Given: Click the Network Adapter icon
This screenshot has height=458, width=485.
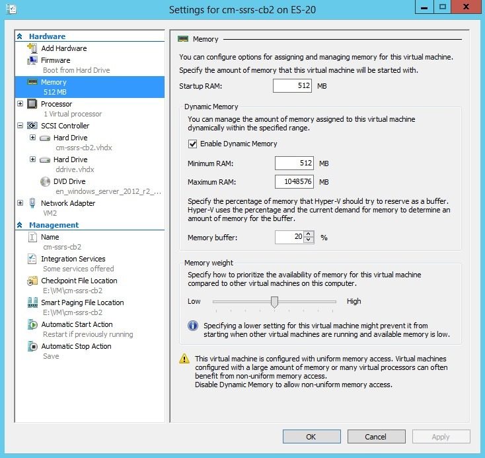Looking at the screenshot, I should click(x=32, y=203).
